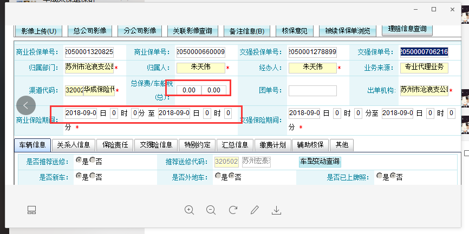Select 否 for 是否已上牌照
The width and height of the screenshot is (469, 234).
(393, 176)
